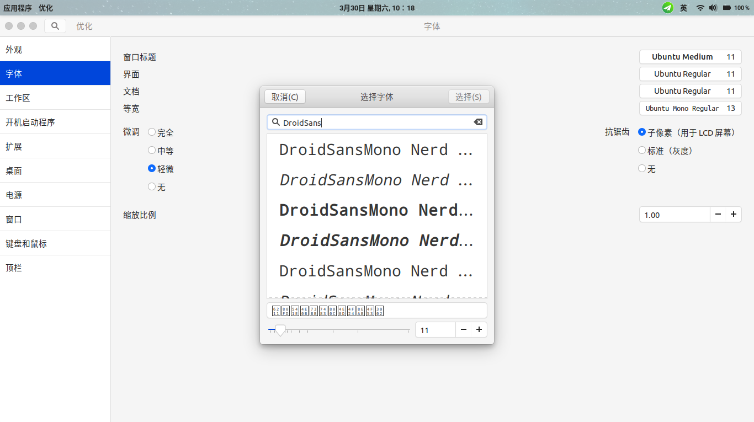This screenshot has height=422, width=754.
Task: Open the interface font picker showing Ubuntu Regular
Action: pos(690,74)
